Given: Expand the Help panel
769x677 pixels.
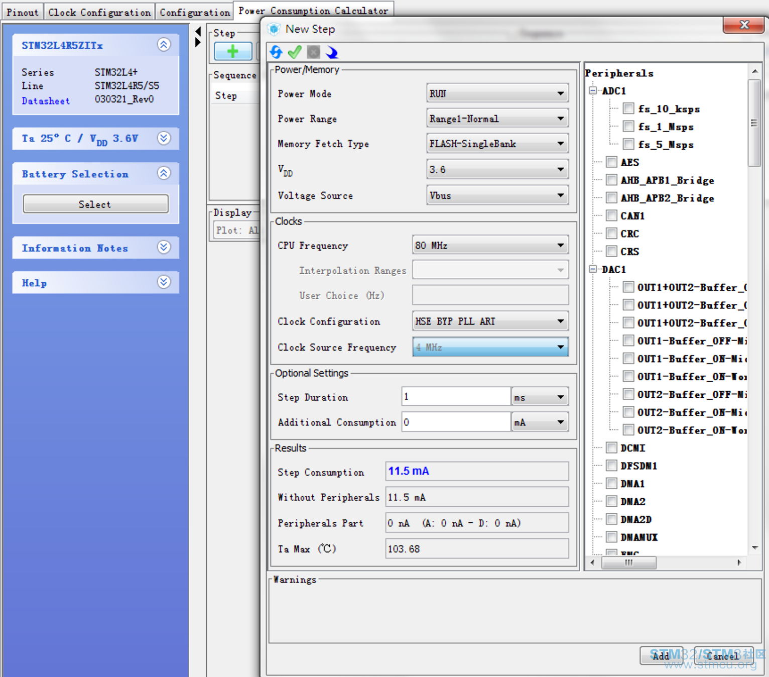Looking at the screenshot, I should [164, 282].
